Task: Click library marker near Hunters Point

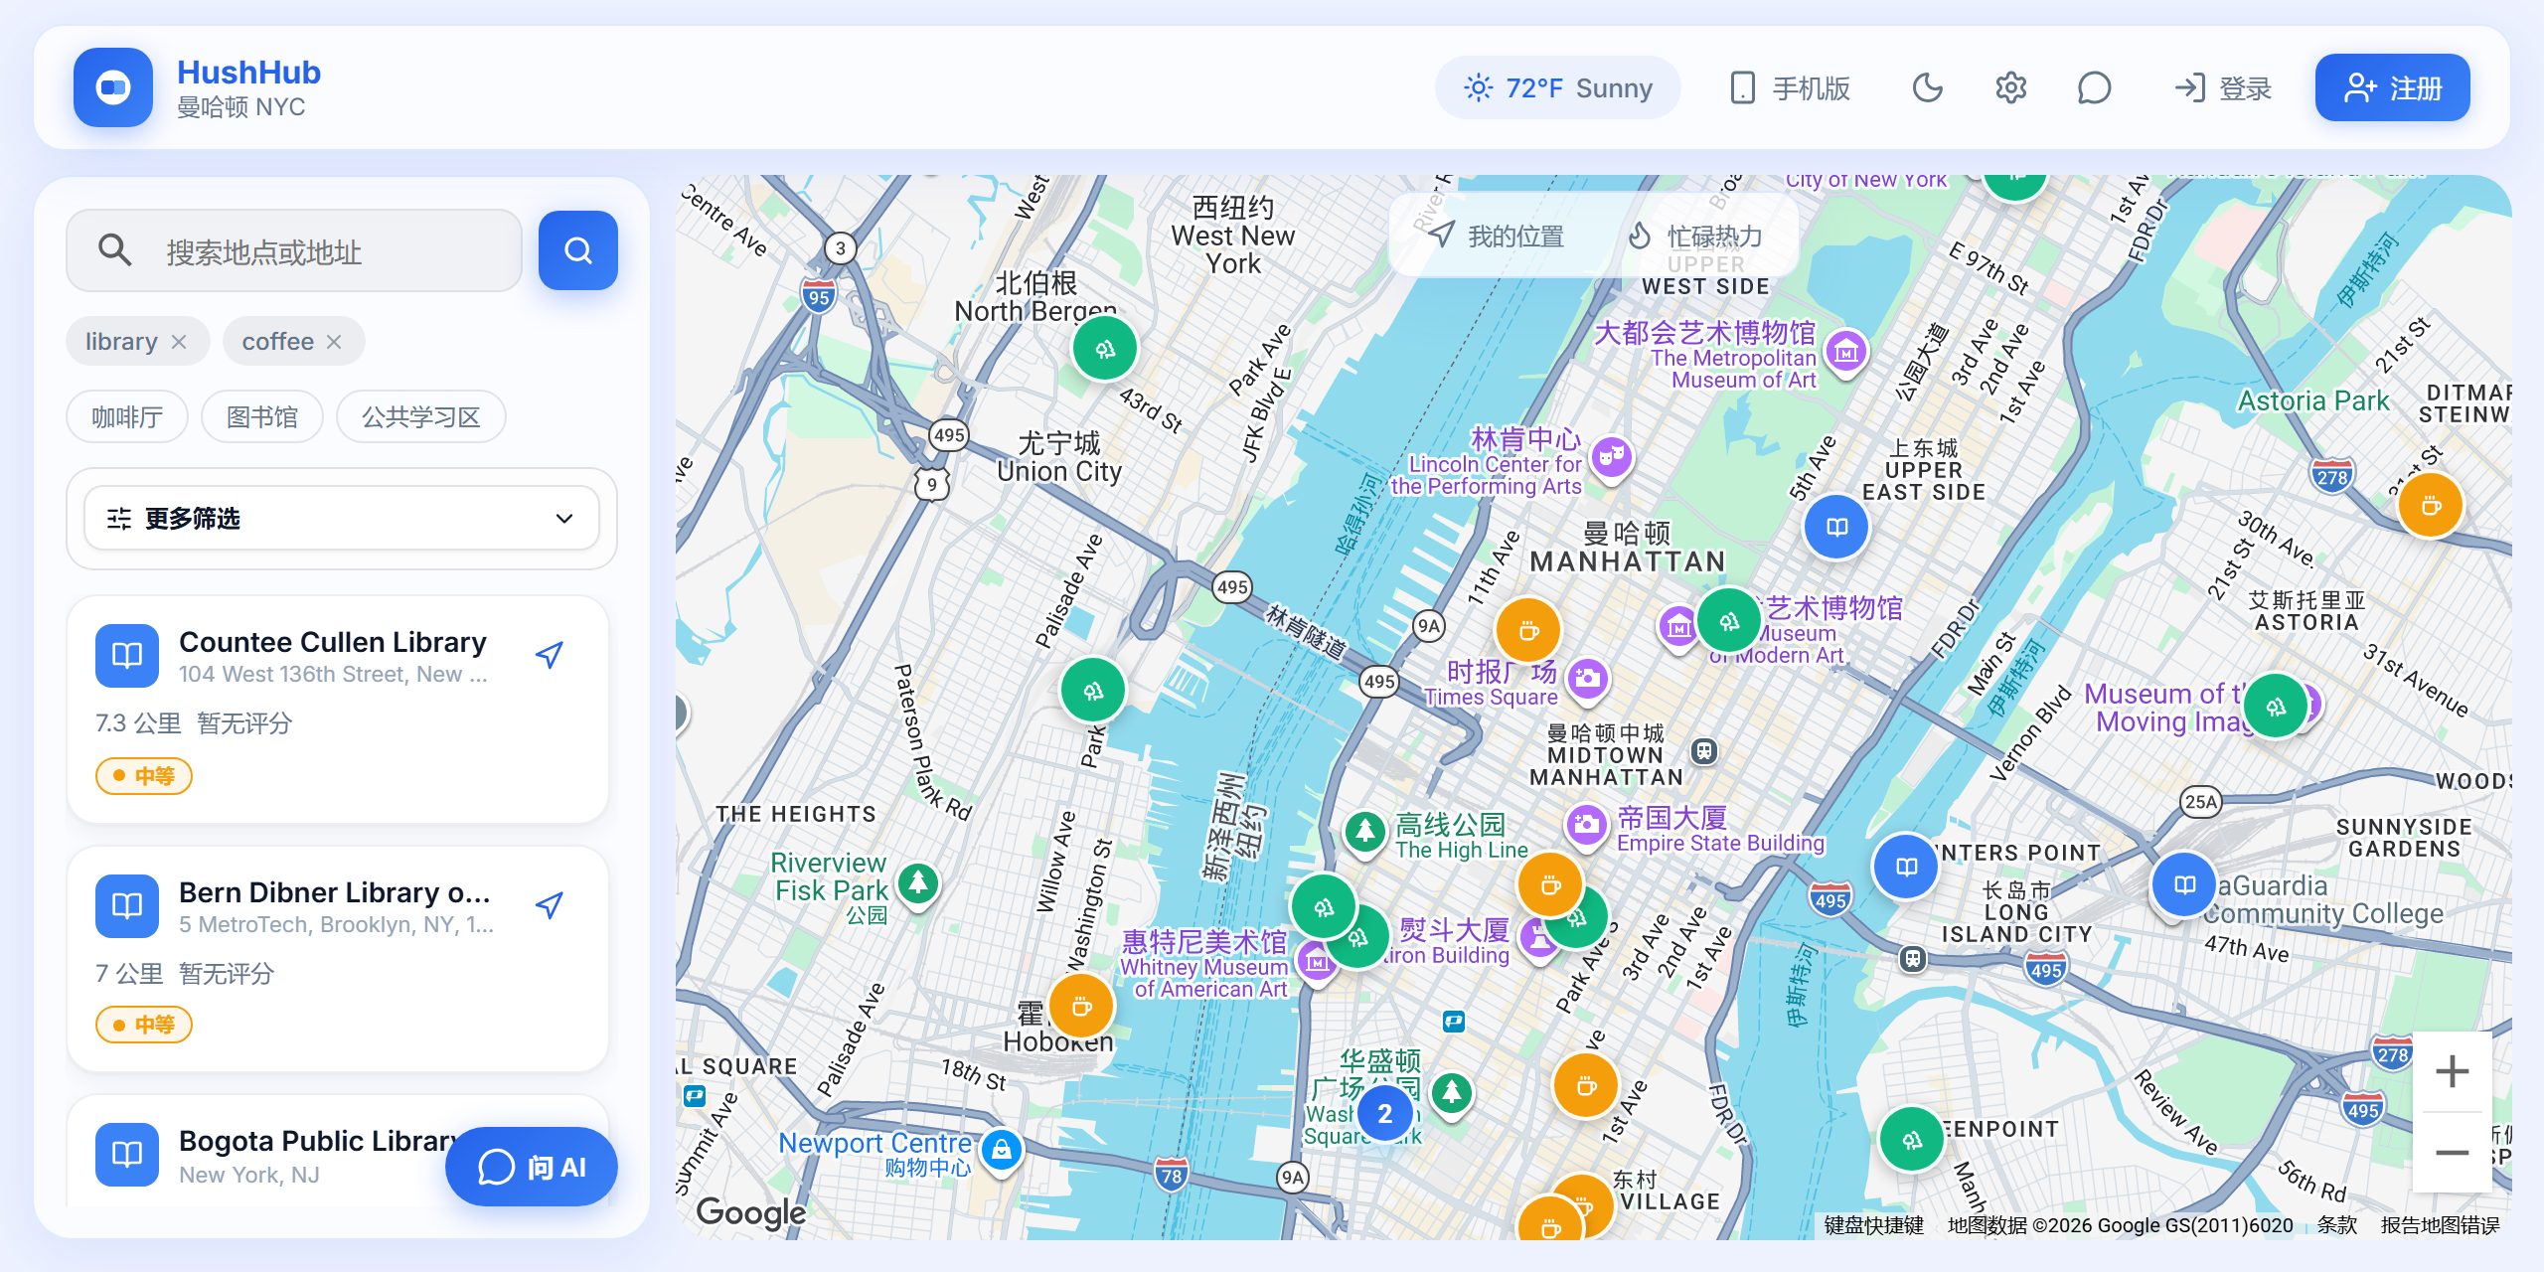Action: (x=1905, y=867)
